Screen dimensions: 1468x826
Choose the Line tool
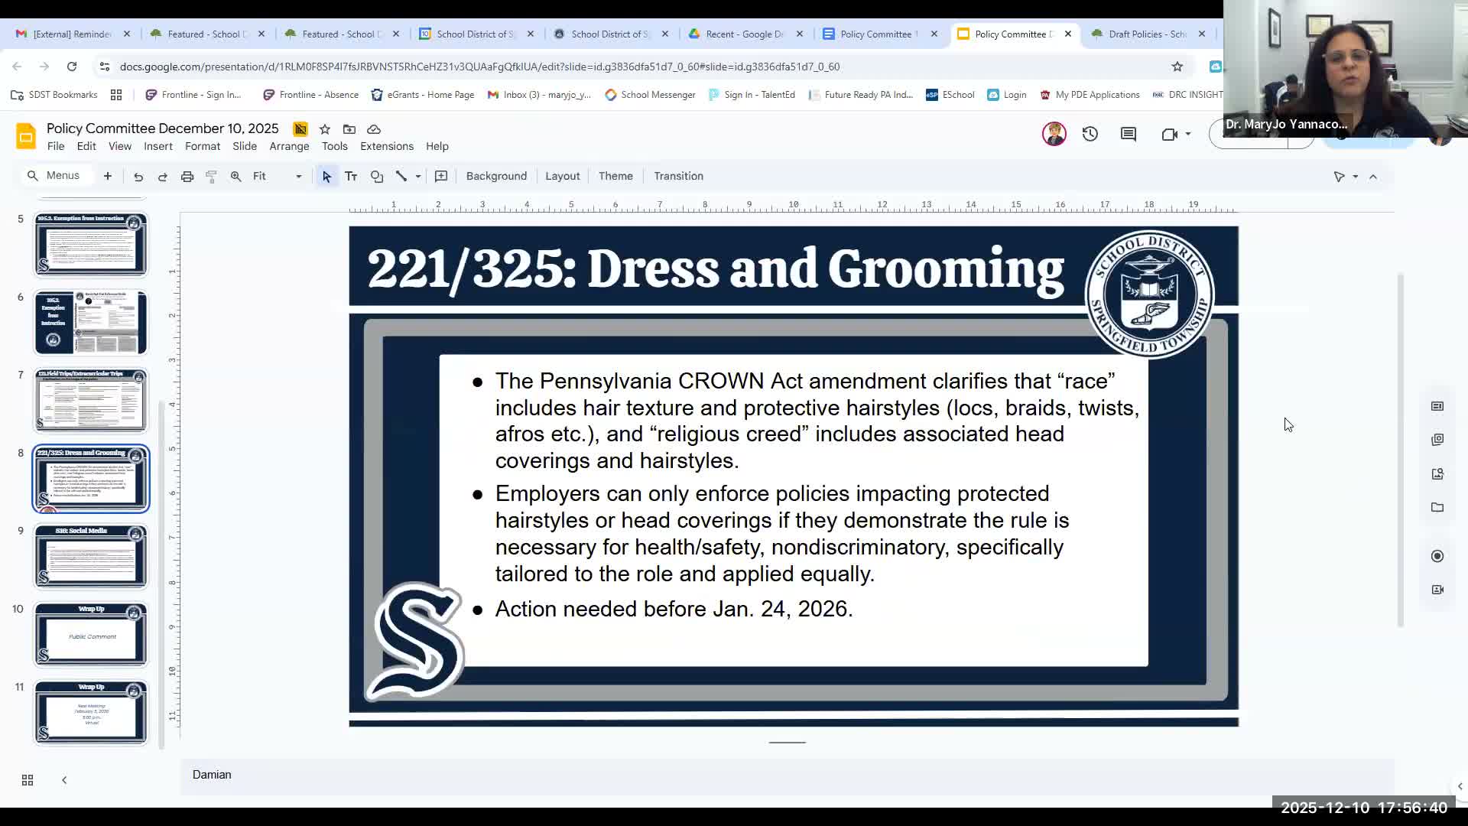coord(401,176)
